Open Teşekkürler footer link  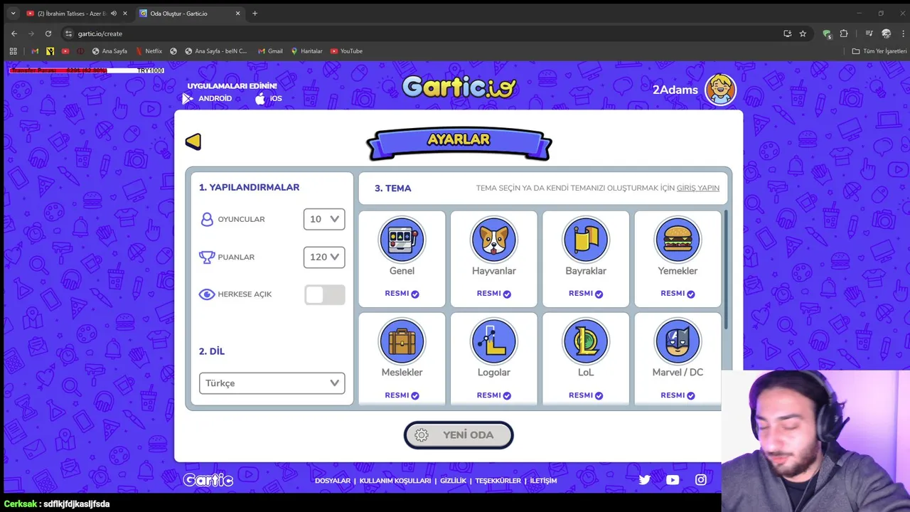[498, 481]
